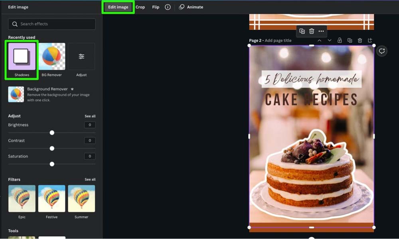Open the Adjust settings icon
399x239 pixels.
point(81,57)
